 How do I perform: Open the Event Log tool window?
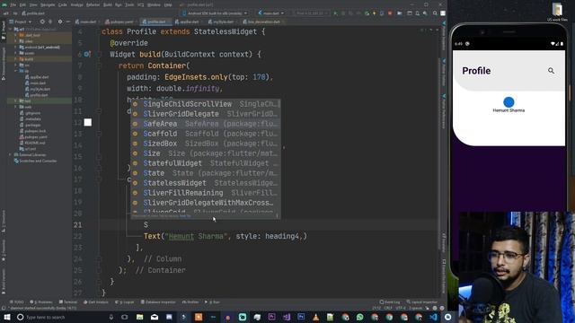click(390, 302)
